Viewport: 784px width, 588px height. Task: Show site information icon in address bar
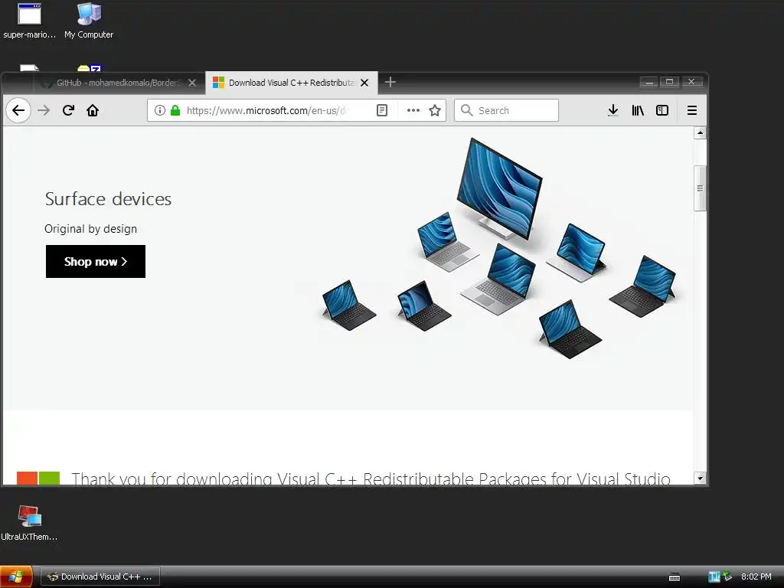[x=159, y=110]
